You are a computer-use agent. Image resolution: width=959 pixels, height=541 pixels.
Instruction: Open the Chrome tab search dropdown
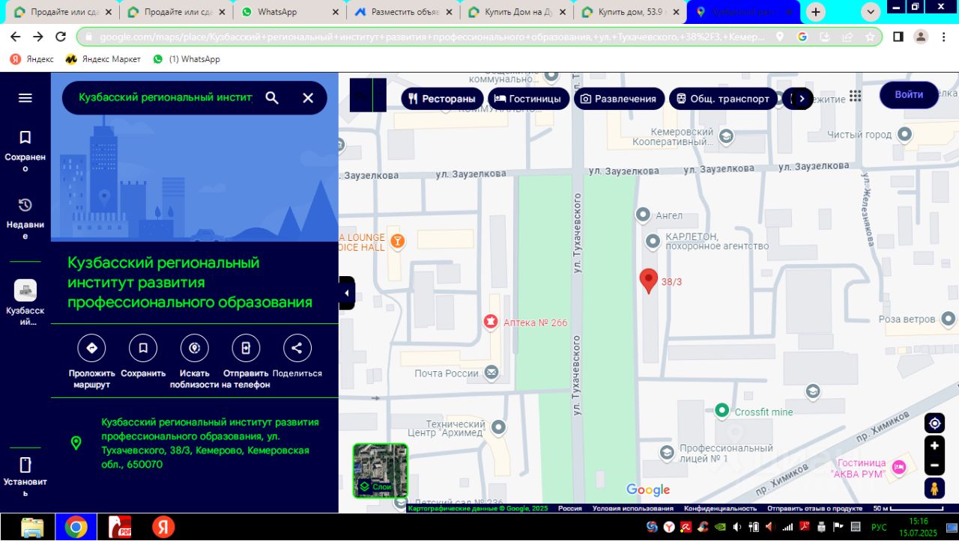[x=871, y=12]
